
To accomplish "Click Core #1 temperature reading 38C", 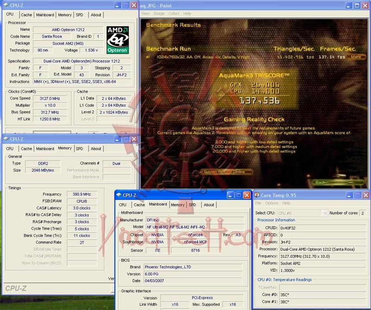I will pos(323,302).
